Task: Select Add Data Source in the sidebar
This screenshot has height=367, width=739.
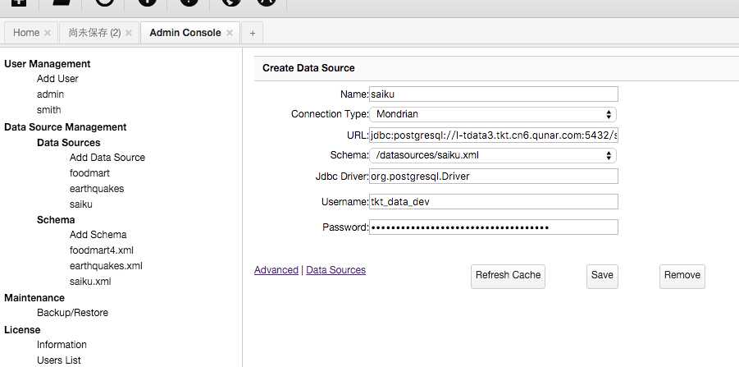Action: [107, 158]
